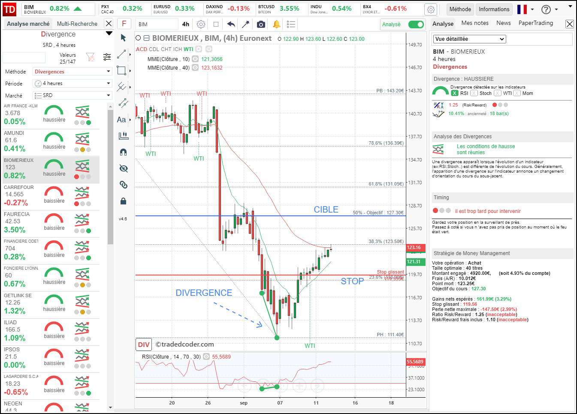Lock drawings with the padlock icon
The image size is (577, 414).
(x=123, y=201)
